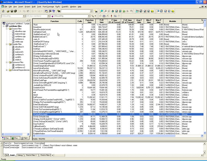Image resolution: width=207 pixels, height=161 pixels.
Task: Collapse the sortdemo files tree node
Action: [x=4, y=26]
